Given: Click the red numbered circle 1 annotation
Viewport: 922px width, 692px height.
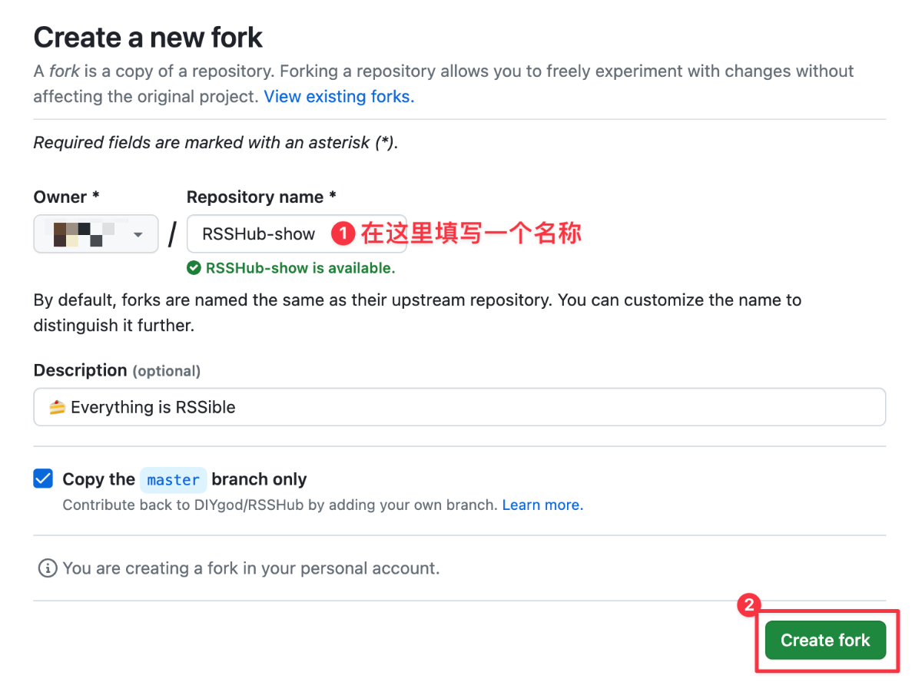Looking at the screenshot, I should 343,233.
